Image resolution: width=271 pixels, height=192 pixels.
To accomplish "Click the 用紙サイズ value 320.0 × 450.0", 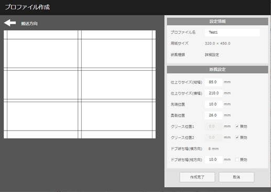I will click(218, 44).
